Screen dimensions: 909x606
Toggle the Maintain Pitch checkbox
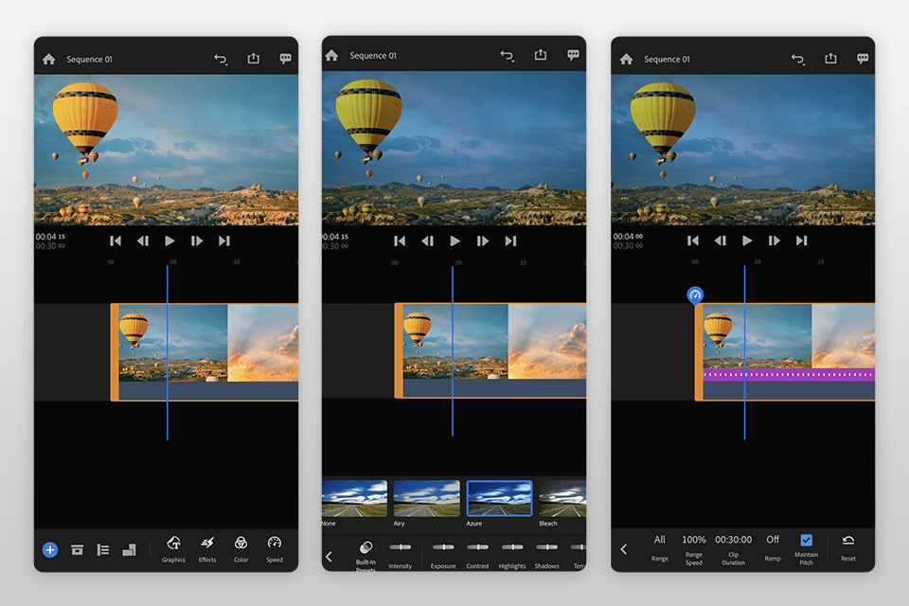click(x=807, y=541)
